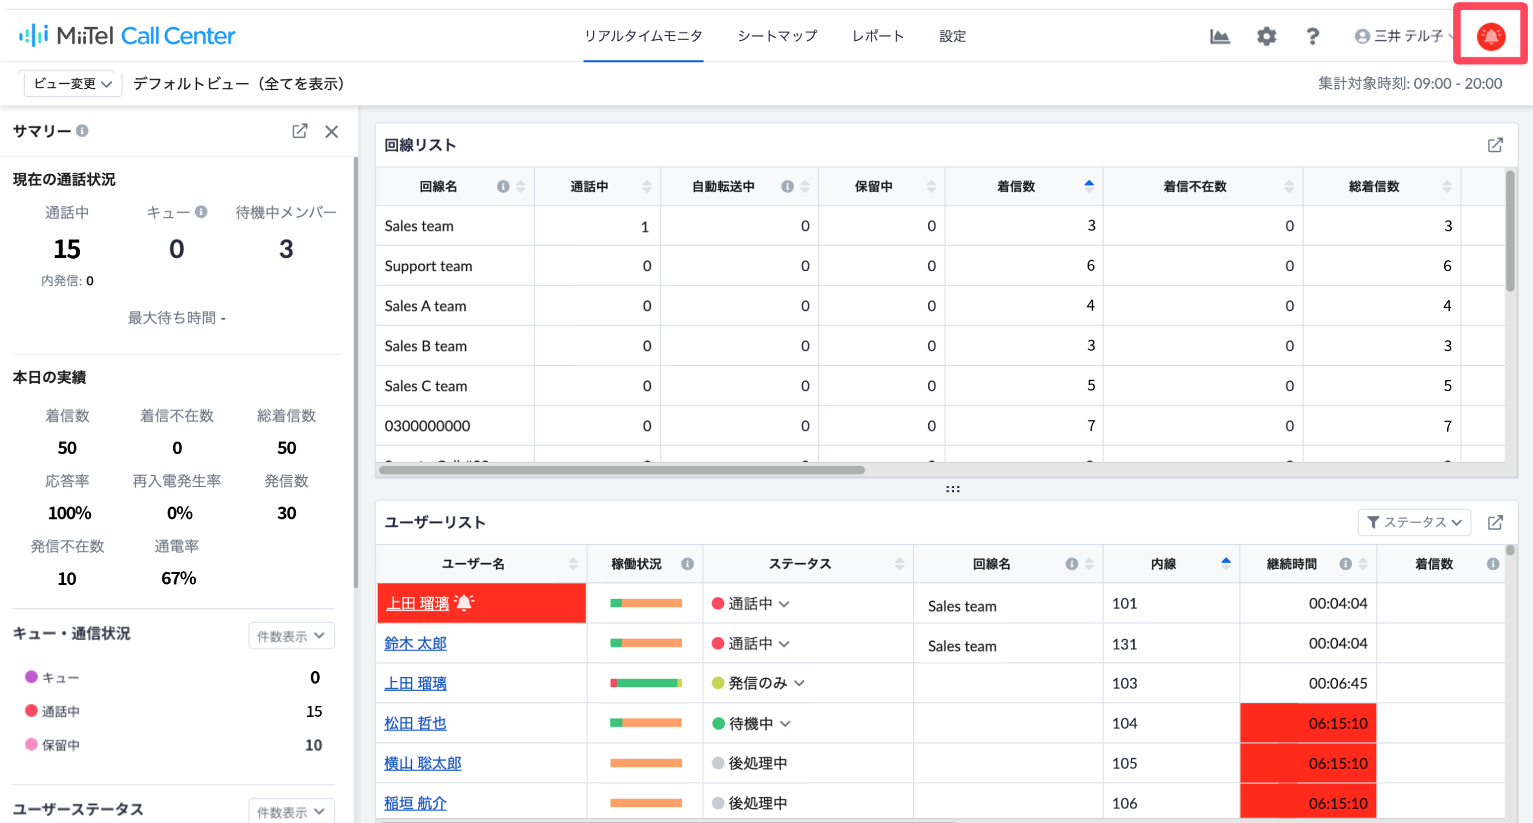Click 稼働状況 bar for 鈴木 太郎

click(646, 643)
